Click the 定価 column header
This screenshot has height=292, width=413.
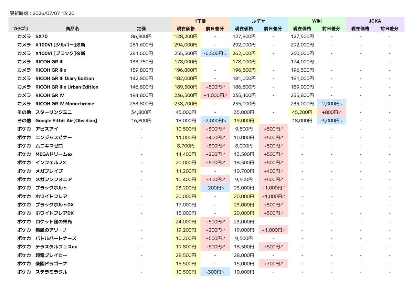coord(141,29)
